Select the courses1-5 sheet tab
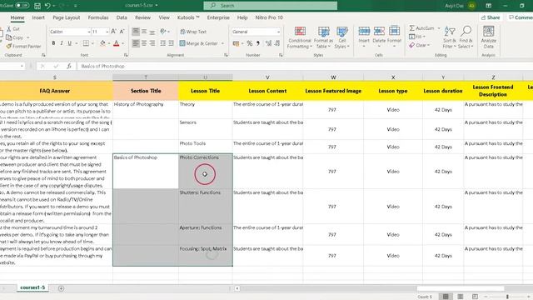Image resolution: width=533 pixels, height=300 pixels. (32, 287)
